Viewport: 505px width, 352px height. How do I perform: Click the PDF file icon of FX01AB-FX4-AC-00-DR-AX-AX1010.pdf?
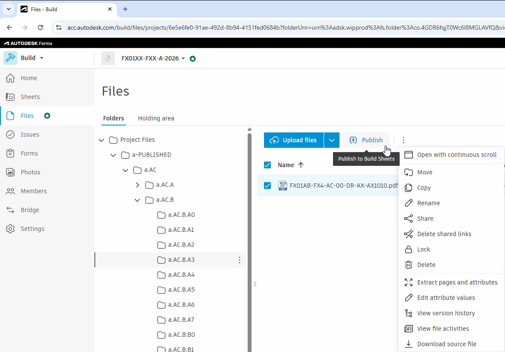(x=283, y=185)
